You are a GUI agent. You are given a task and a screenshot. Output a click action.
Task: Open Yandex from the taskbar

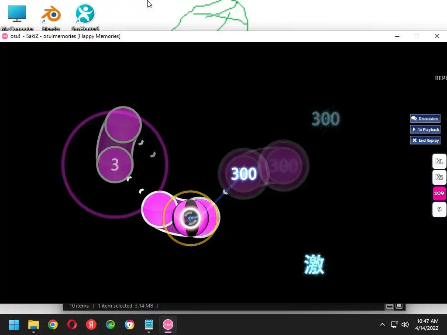91,325
